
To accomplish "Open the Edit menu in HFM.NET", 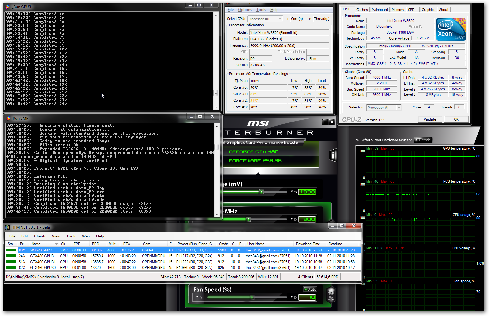I will coord(25,236).
